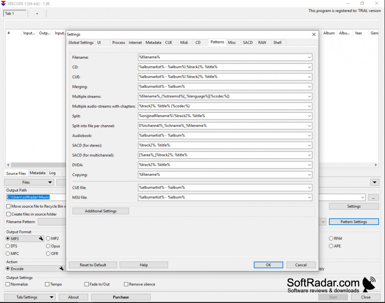Select the MP2 output format
The image size is (385, 303).
pos(48,238)
